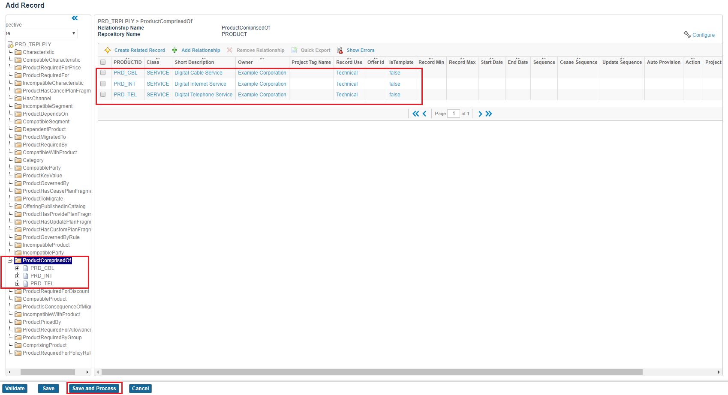Go to previous page arrow

click(424, 114)
